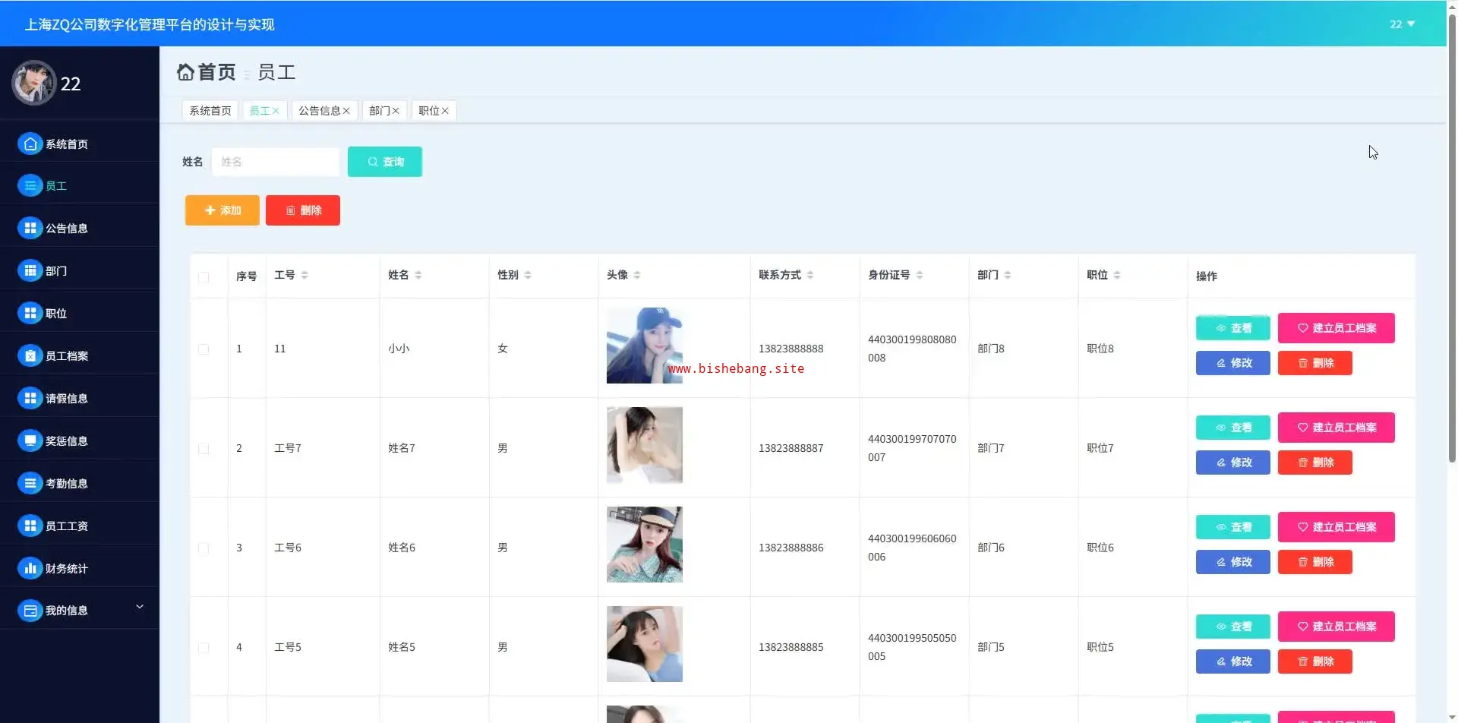Check the row checkbox for 小小
The height and width of the screenshot is (723, 1458).
point(204,349)
